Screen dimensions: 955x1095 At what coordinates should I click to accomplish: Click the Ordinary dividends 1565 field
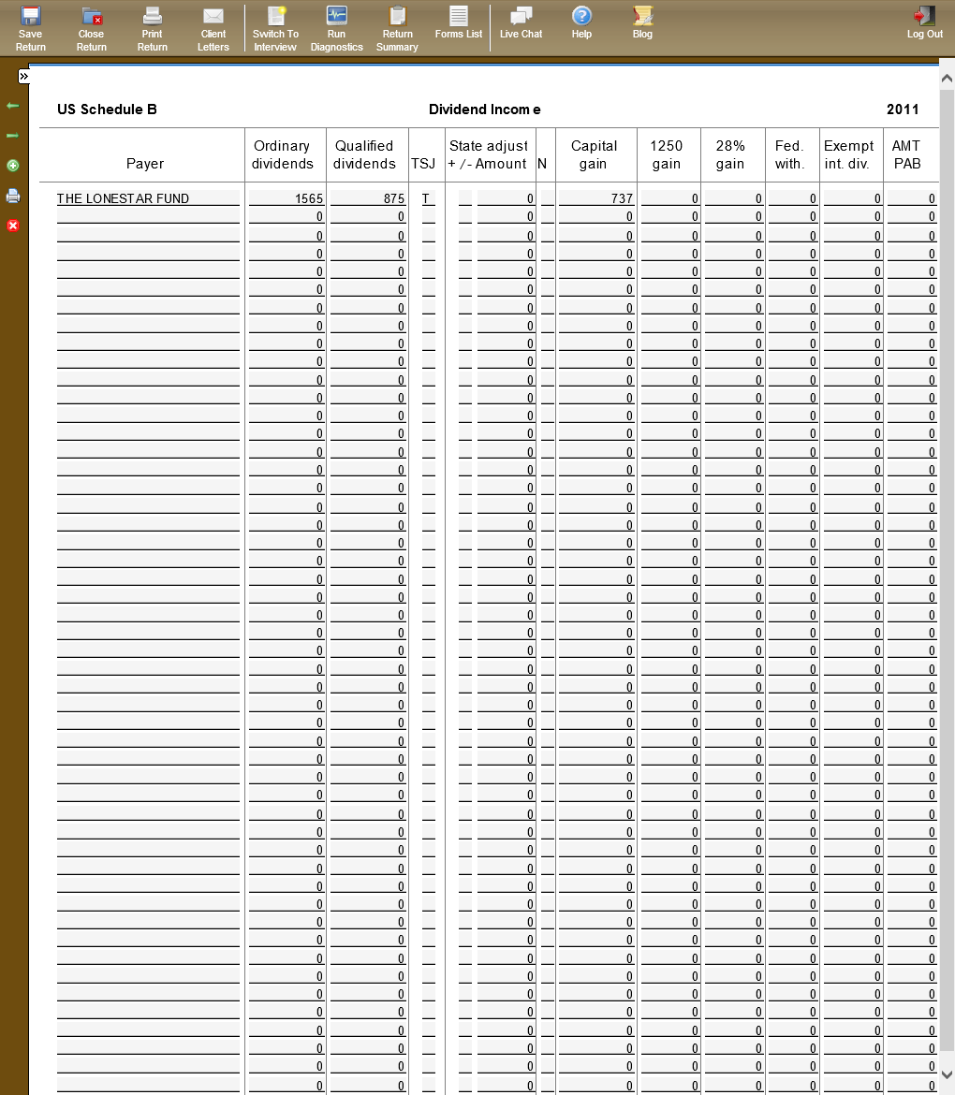[286, 198]
